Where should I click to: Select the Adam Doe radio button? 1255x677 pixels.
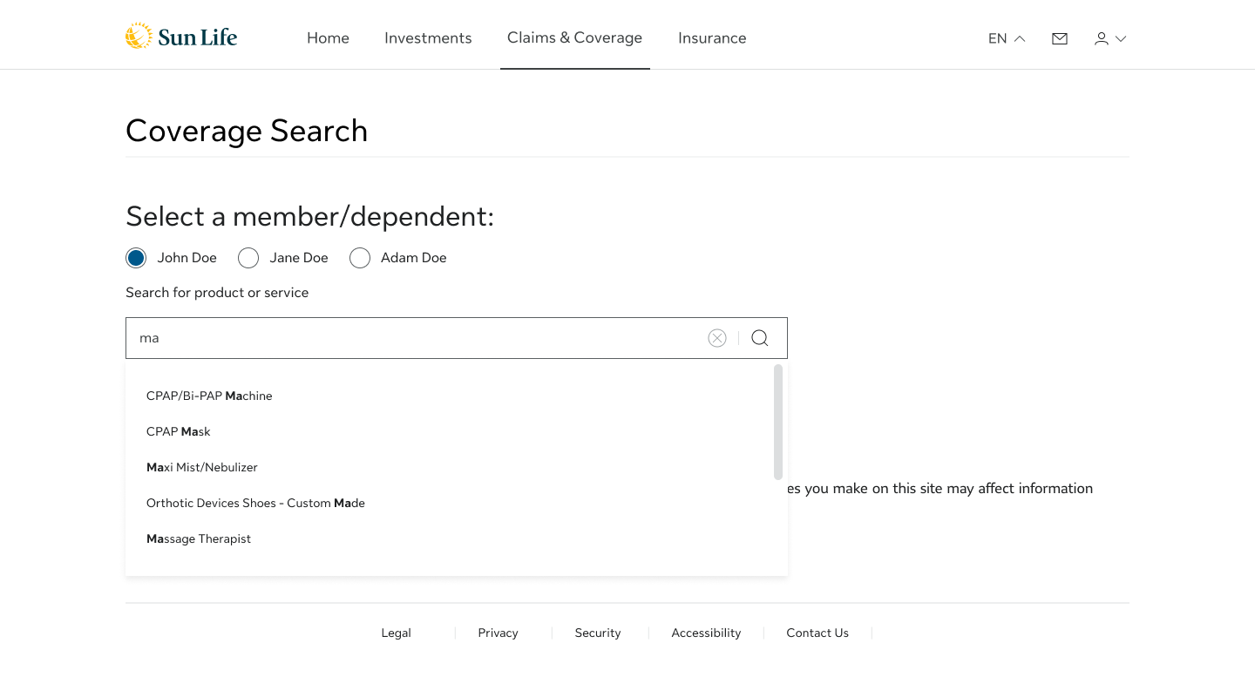point(360,258)
